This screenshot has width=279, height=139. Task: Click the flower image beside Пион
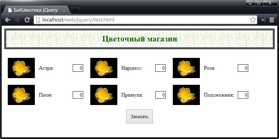coord(21,95)
